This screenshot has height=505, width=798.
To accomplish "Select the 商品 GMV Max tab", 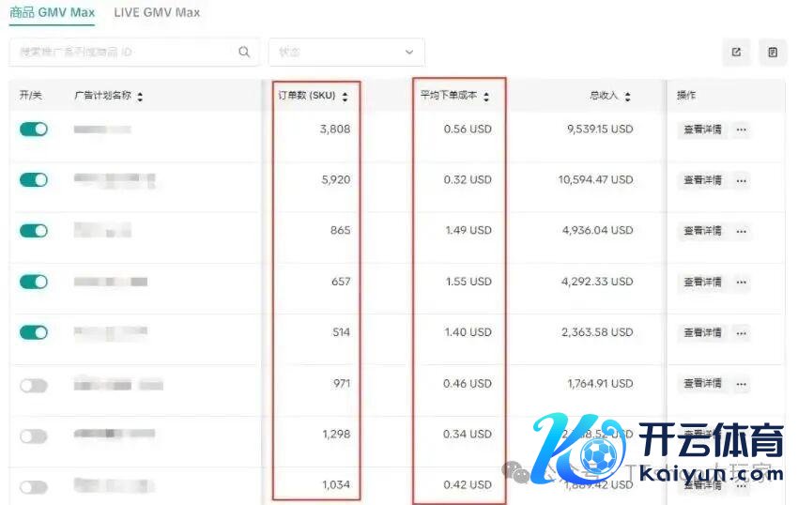I will [53, 13].
